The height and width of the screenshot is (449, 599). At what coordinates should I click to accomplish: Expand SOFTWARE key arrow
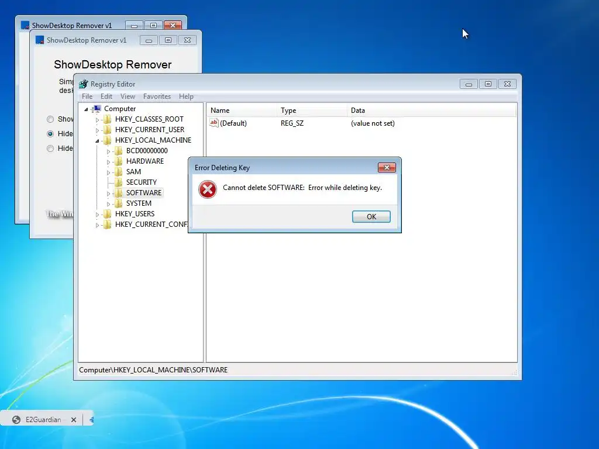(108, 193)
